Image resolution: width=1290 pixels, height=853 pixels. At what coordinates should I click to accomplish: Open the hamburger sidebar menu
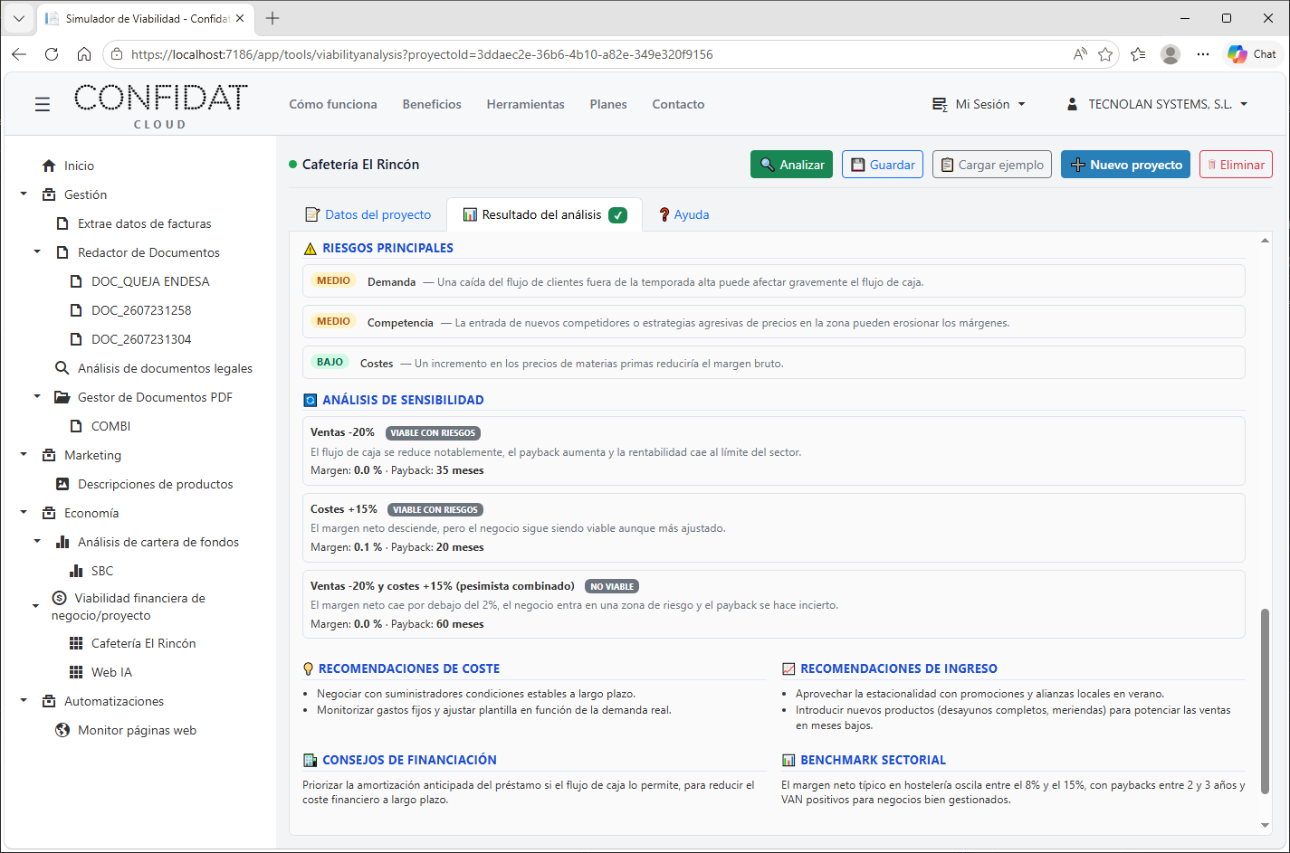[43, 105]
